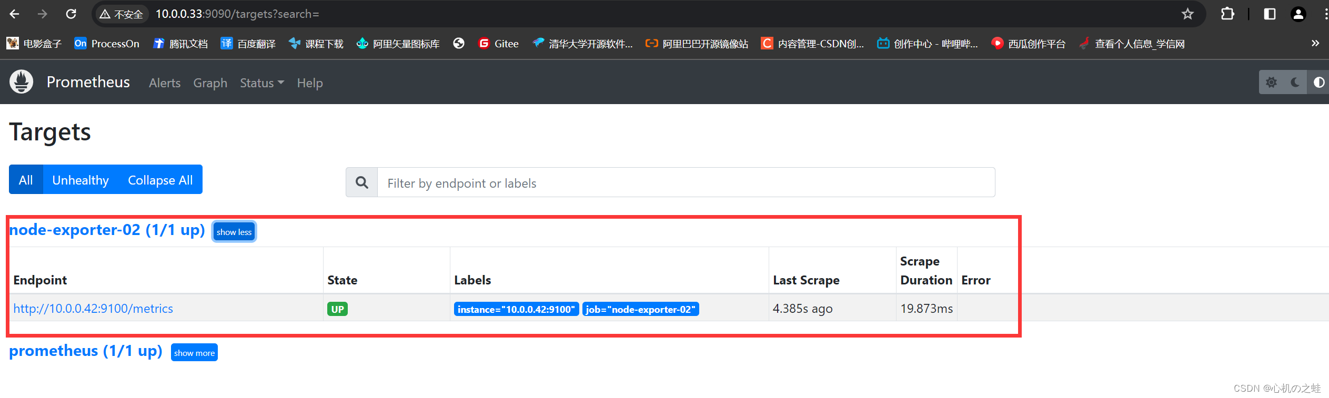1329x398 pixels.
Task: Open the 课程下载 bookmark
Action: click(316, 44)
